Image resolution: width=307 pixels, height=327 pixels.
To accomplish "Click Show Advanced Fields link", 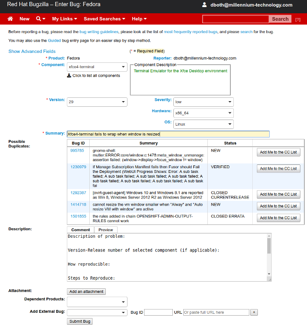I will coord(32,52).
